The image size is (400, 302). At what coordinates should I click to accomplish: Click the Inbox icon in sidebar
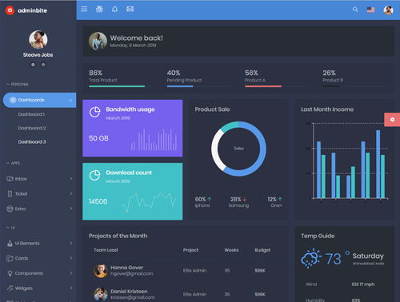click(x=10, y=179)
